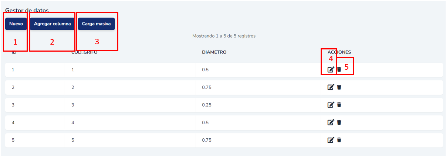446x156 pixels.
Task: Delete the record with ID 2
Action: click(x=339, y=87)
